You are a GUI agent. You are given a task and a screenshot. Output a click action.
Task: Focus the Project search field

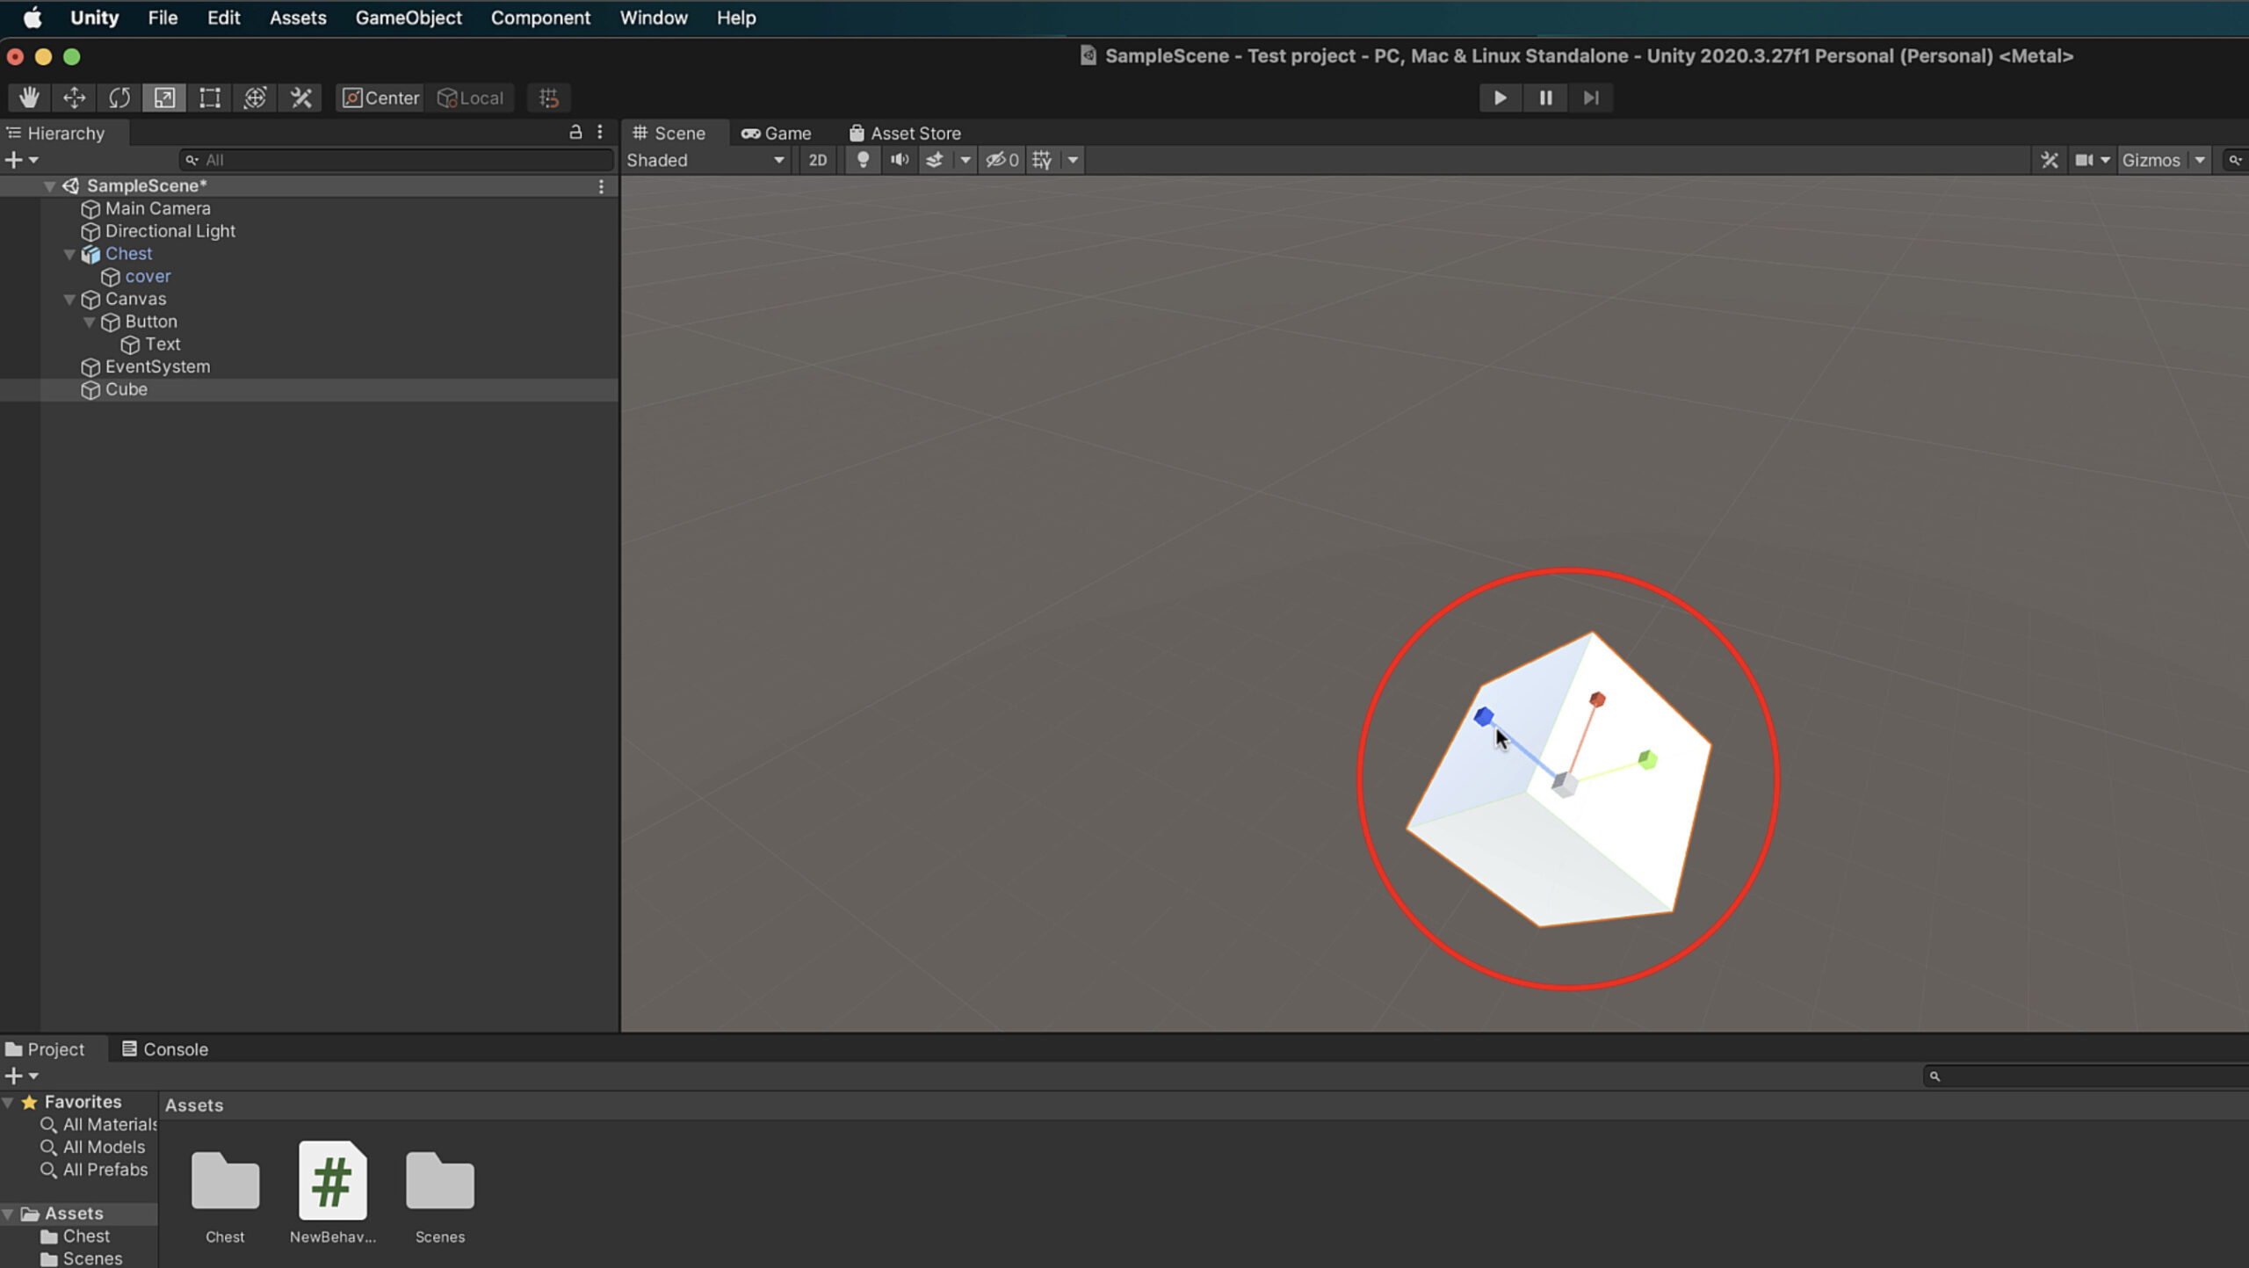coord(2087,1076)
